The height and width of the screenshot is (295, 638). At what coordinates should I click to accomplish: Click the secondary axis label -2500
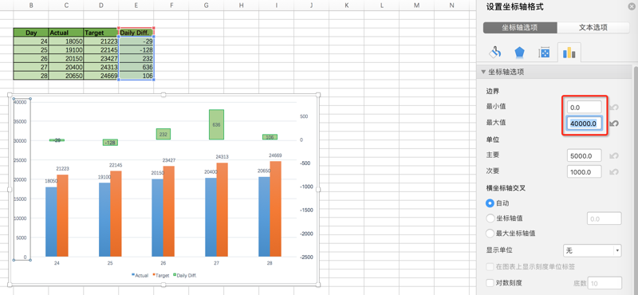point(307,258)
